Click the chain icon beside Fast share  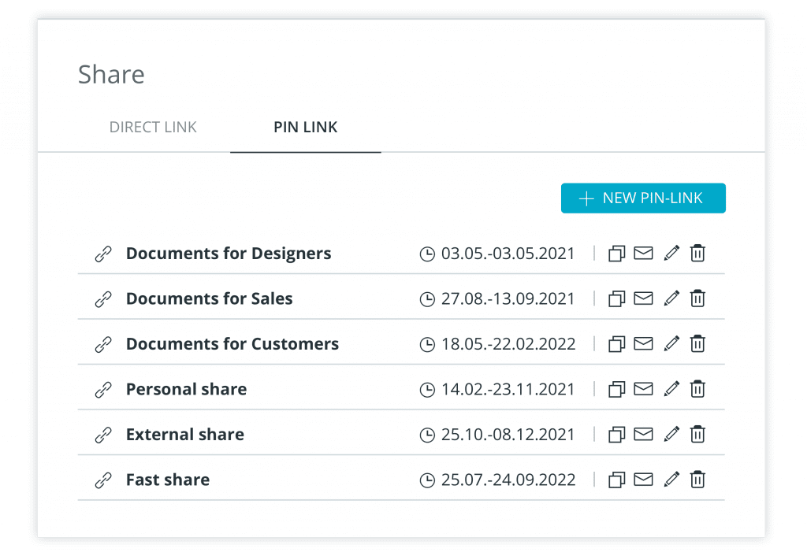(103, 480)
